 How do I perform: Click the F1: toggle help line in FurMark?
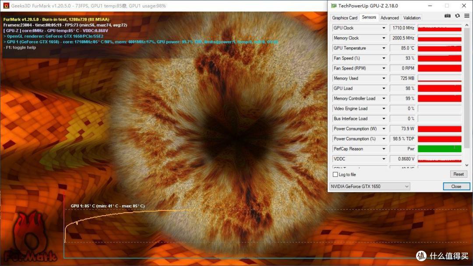[20, 48]
